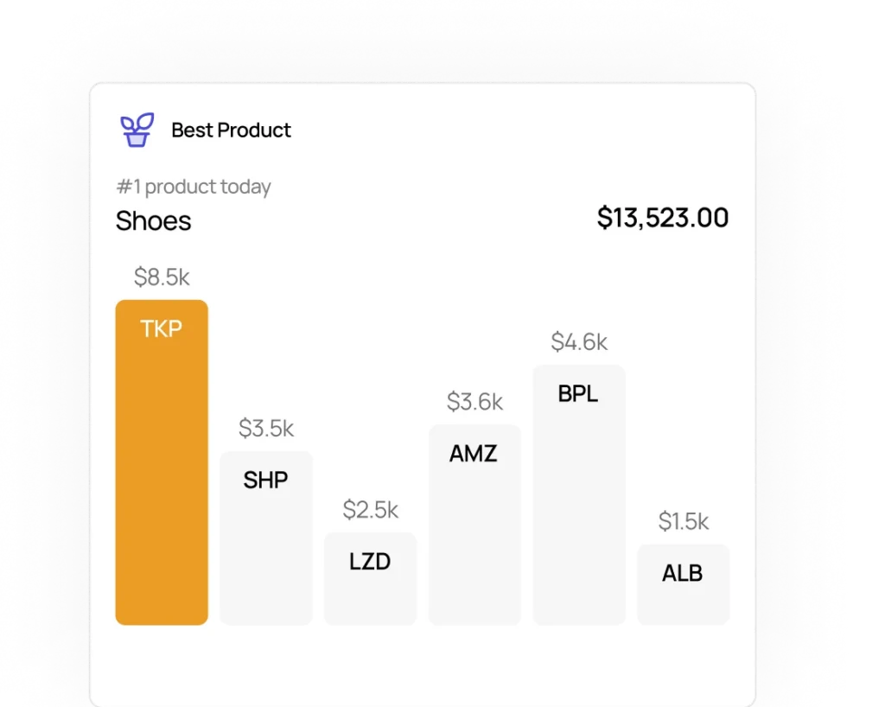Click the BPL label text

578,394
